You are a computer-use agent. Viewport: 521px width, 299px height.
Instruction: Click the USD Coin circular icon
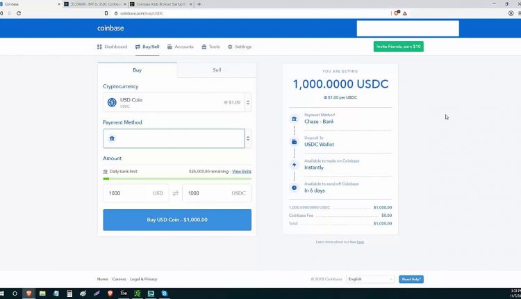(x=112, y=102)
